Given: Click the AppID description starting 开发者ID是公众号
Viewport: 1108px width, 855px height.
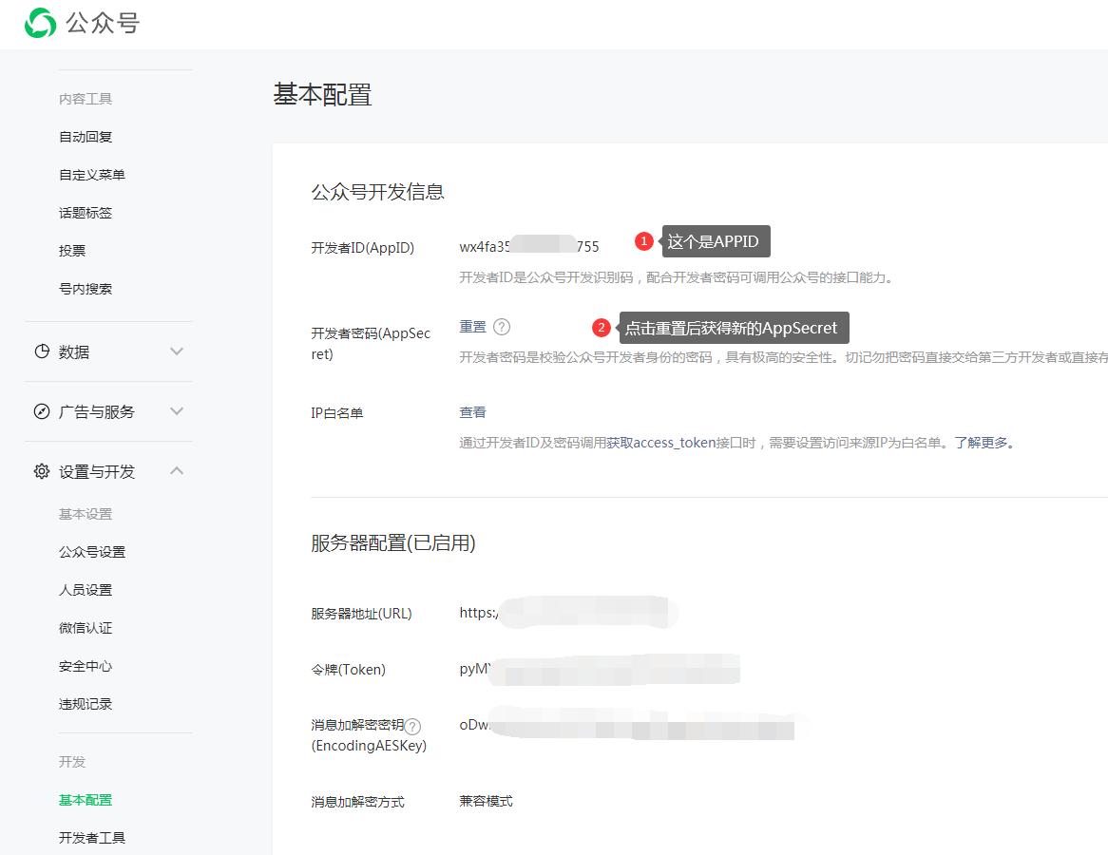Looking at the screenshot, I should [678, 277].
